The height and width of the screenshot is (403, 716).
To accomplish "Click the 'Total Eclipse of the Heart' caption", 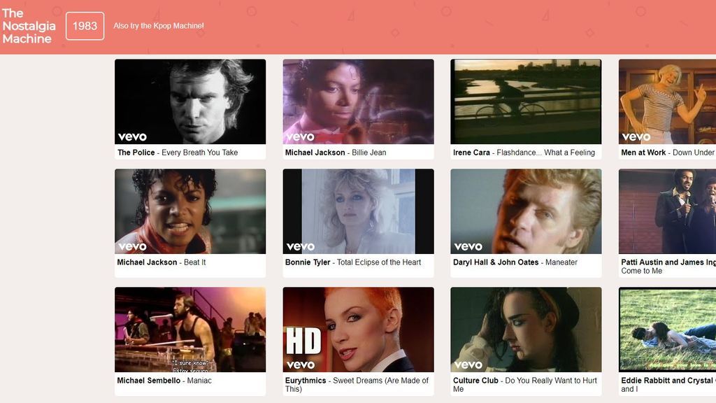I will coord(379,262).
